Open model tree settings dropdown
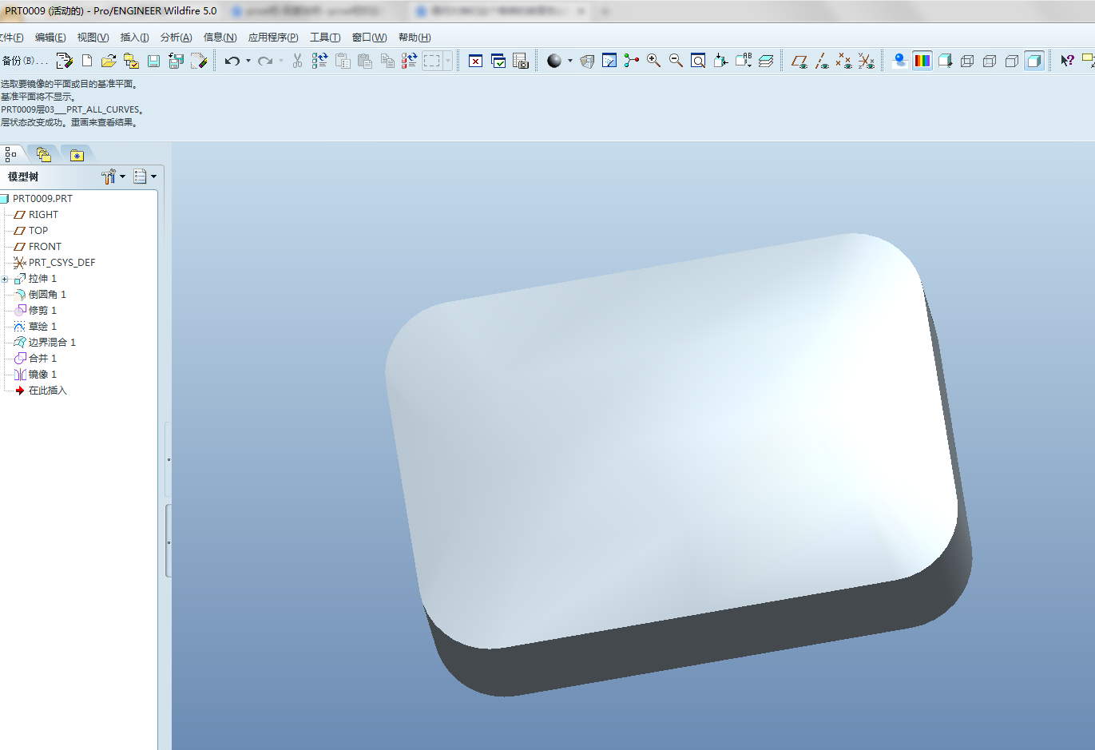Image resolution: width=1095 pixels, height=750 pixels. click(113, 177)
